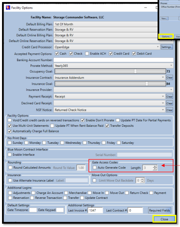Screen dimensions: 180x227
Task: Clear the NSF Notice selection
Action: pos(169,110)
